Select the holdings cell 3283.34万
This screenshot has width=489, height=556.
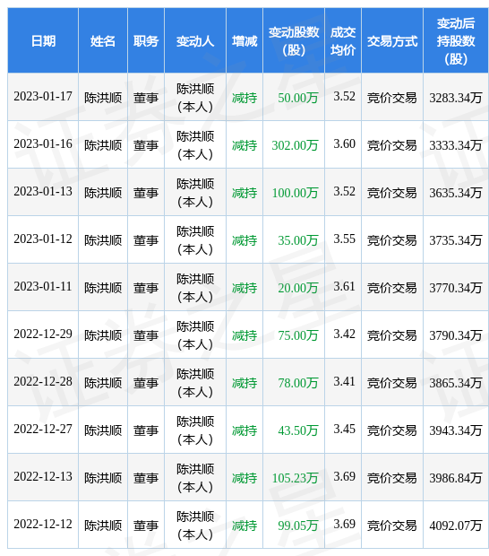(x=456, y=97)
